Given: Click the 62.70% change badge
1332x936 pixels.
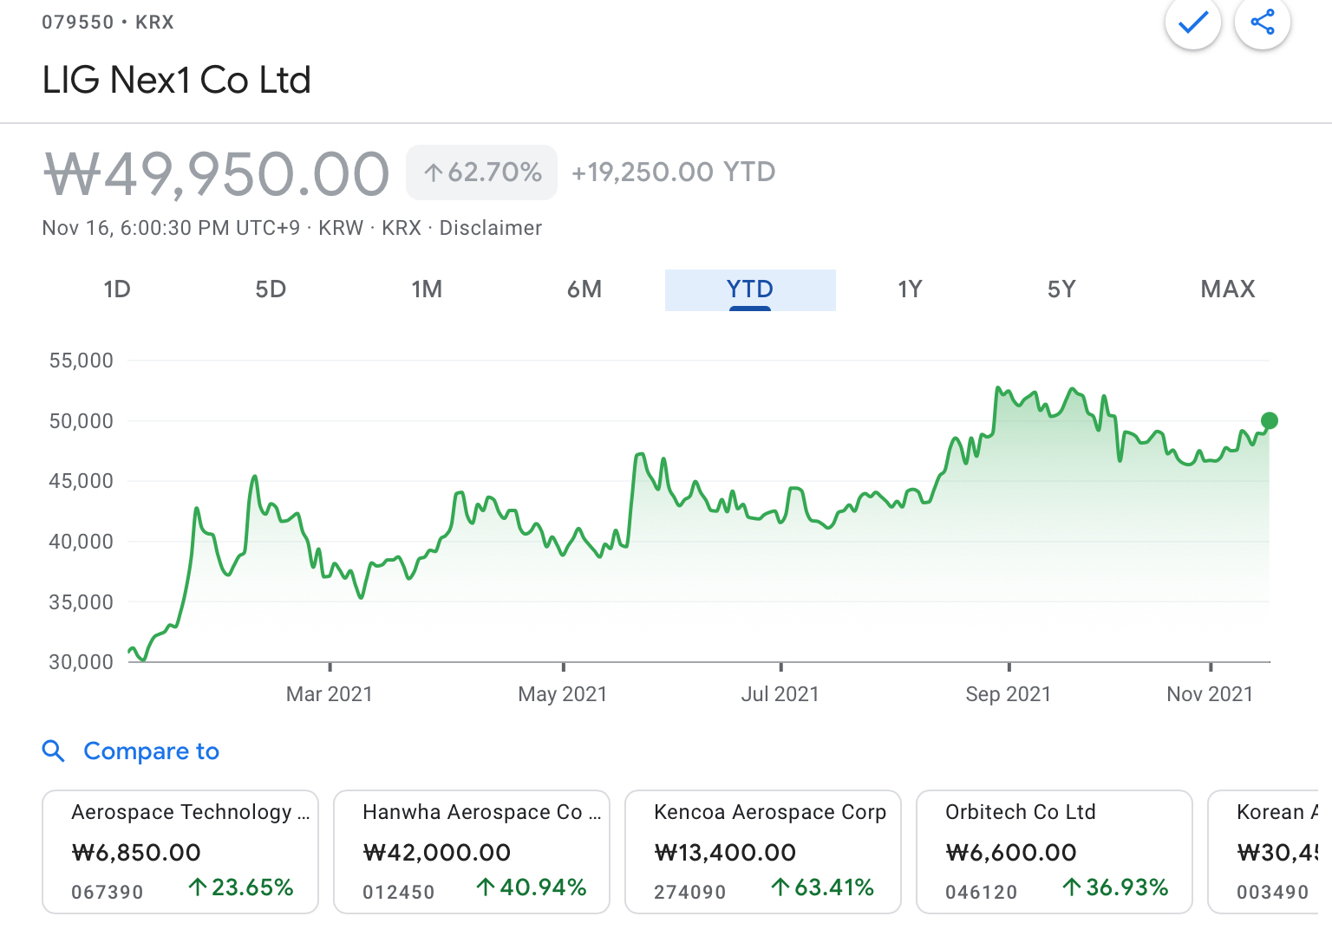Looking at the screenshot, I should pyautogui.click(x=482, y=172).
